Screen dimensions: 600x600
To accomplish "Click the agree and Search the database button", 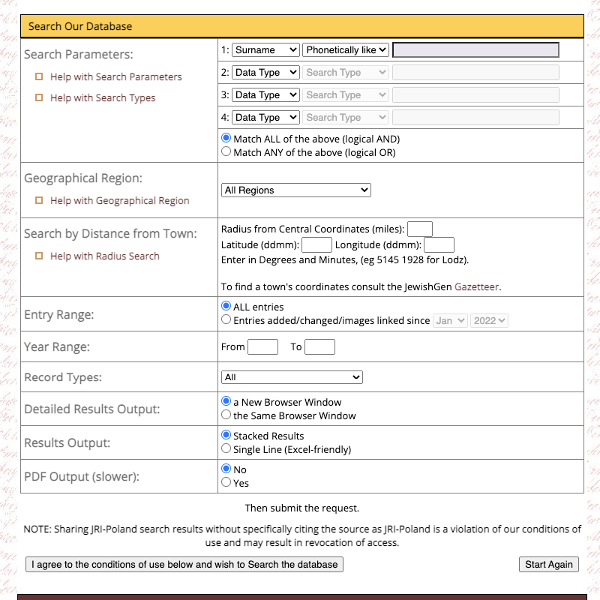I will pos(184,564).
